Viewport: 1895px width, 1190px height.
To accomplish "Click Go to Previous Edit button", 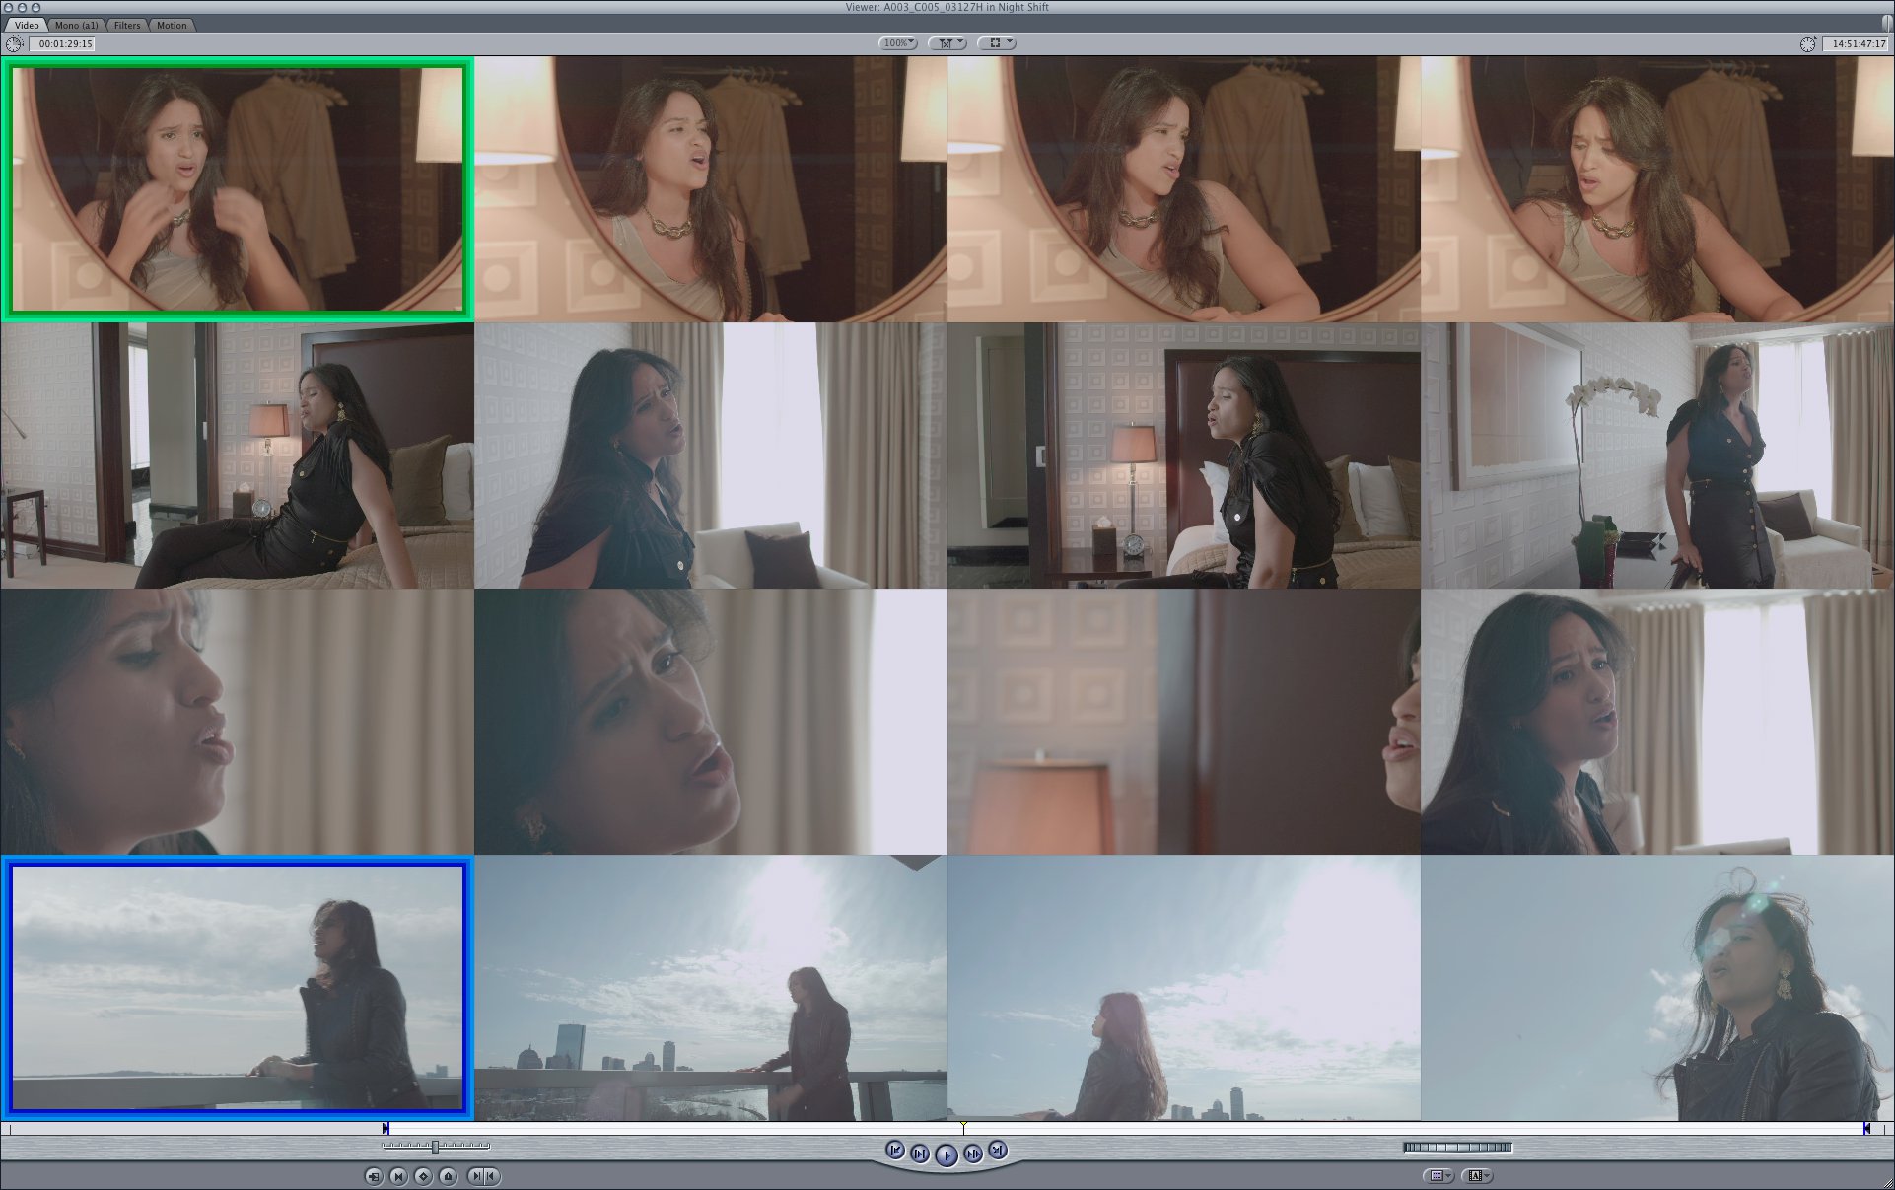I will [895, 1150].
